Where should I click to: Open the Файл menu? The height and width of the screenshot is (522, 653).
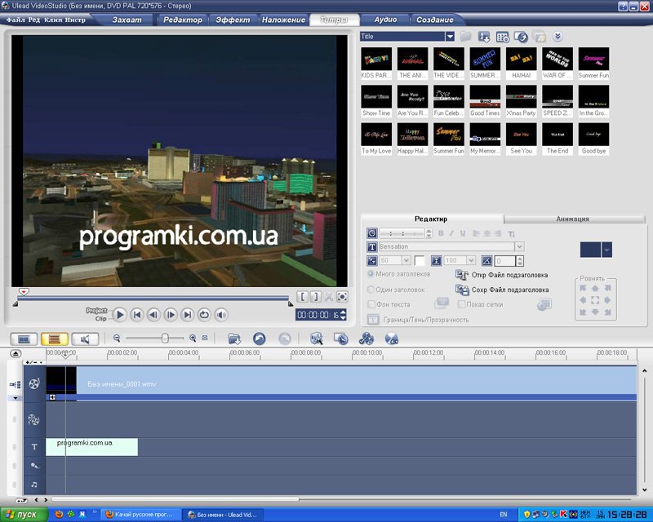[x=16, y=20]
